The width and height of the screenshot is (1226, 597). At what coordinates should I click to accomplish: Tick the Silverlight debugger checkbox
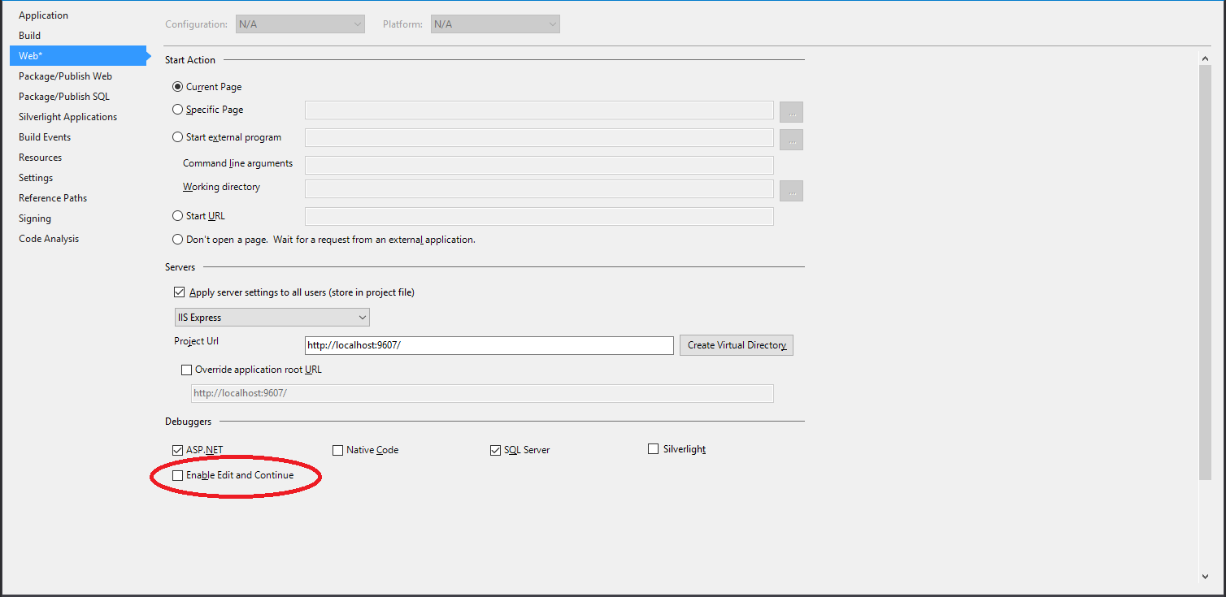653,449
